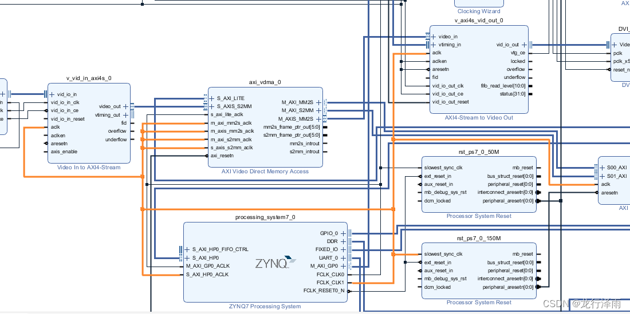Expand the S00_AXI interface port
Screen dimensions: 630x314
coord(602,168)
